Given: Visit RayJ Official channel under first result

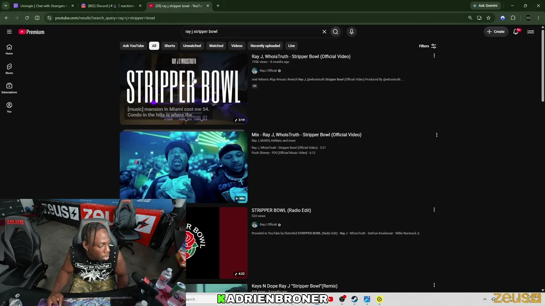Looking at the screenshot, I should pos(268,71).
